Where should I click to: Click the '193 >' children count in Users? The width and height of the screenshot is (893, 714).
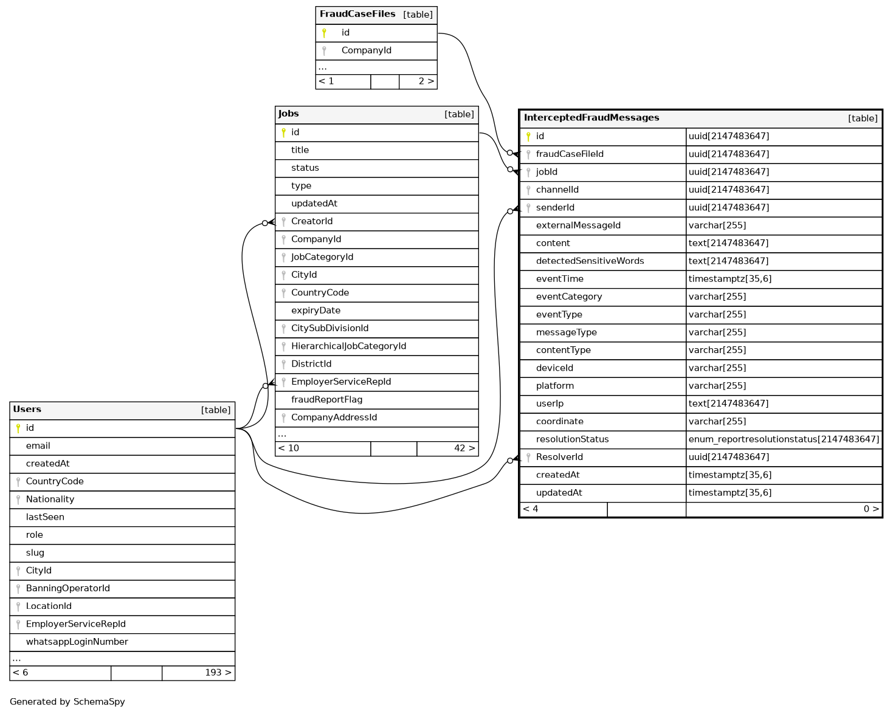click(x=218, y=673)
